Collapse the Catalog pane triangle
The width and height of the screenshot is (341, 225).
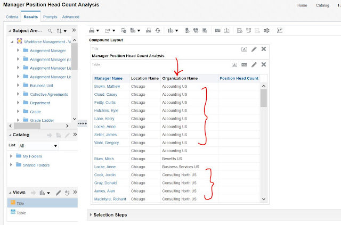tap(10, 135)
